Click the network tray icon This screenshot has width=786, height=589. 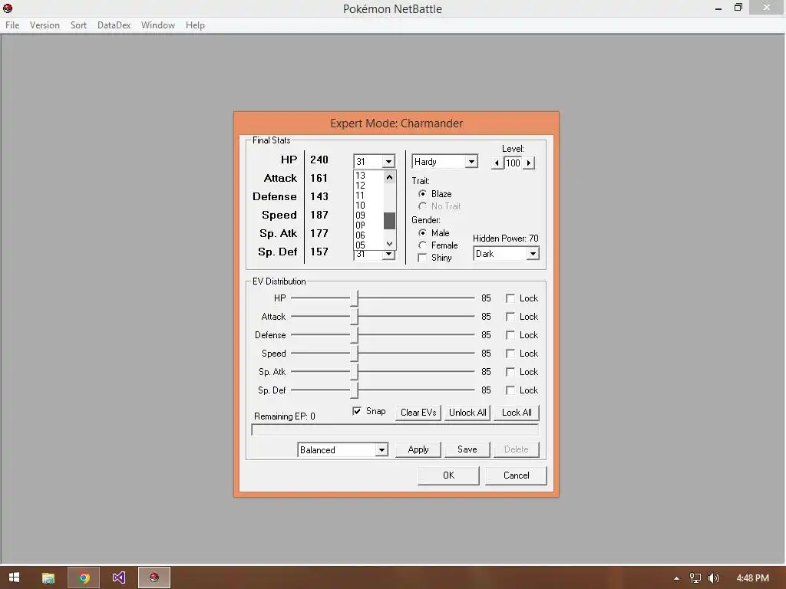click(x=695, y=578)
